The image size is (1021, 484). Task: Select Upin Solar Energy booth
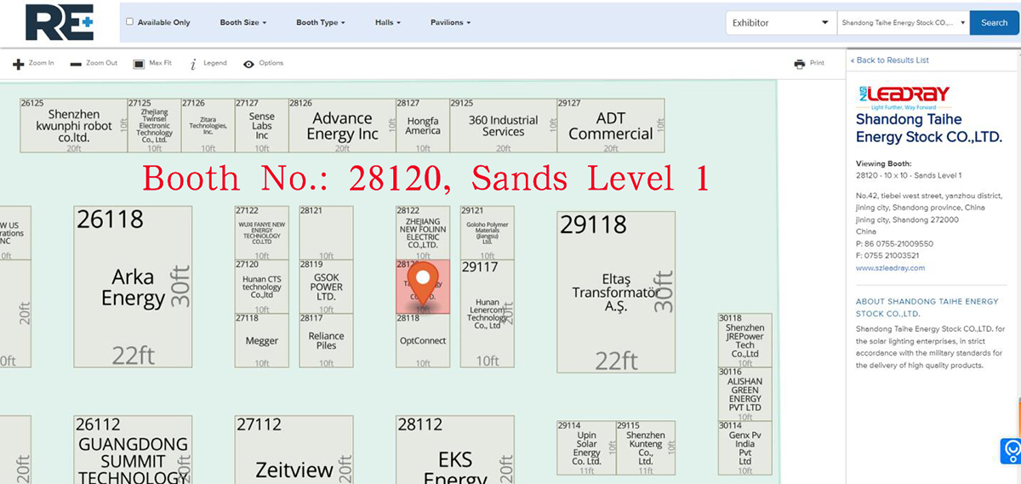(586, 447)
